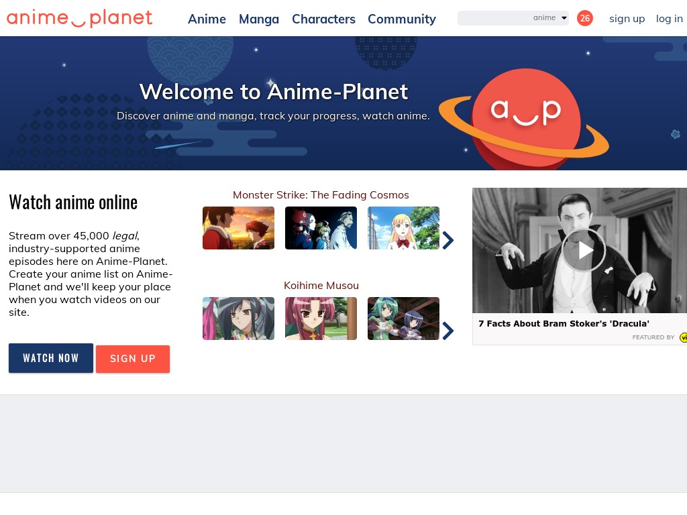Click the FEATURED BY label
This screenshot has width=687, height=515.
653,337
